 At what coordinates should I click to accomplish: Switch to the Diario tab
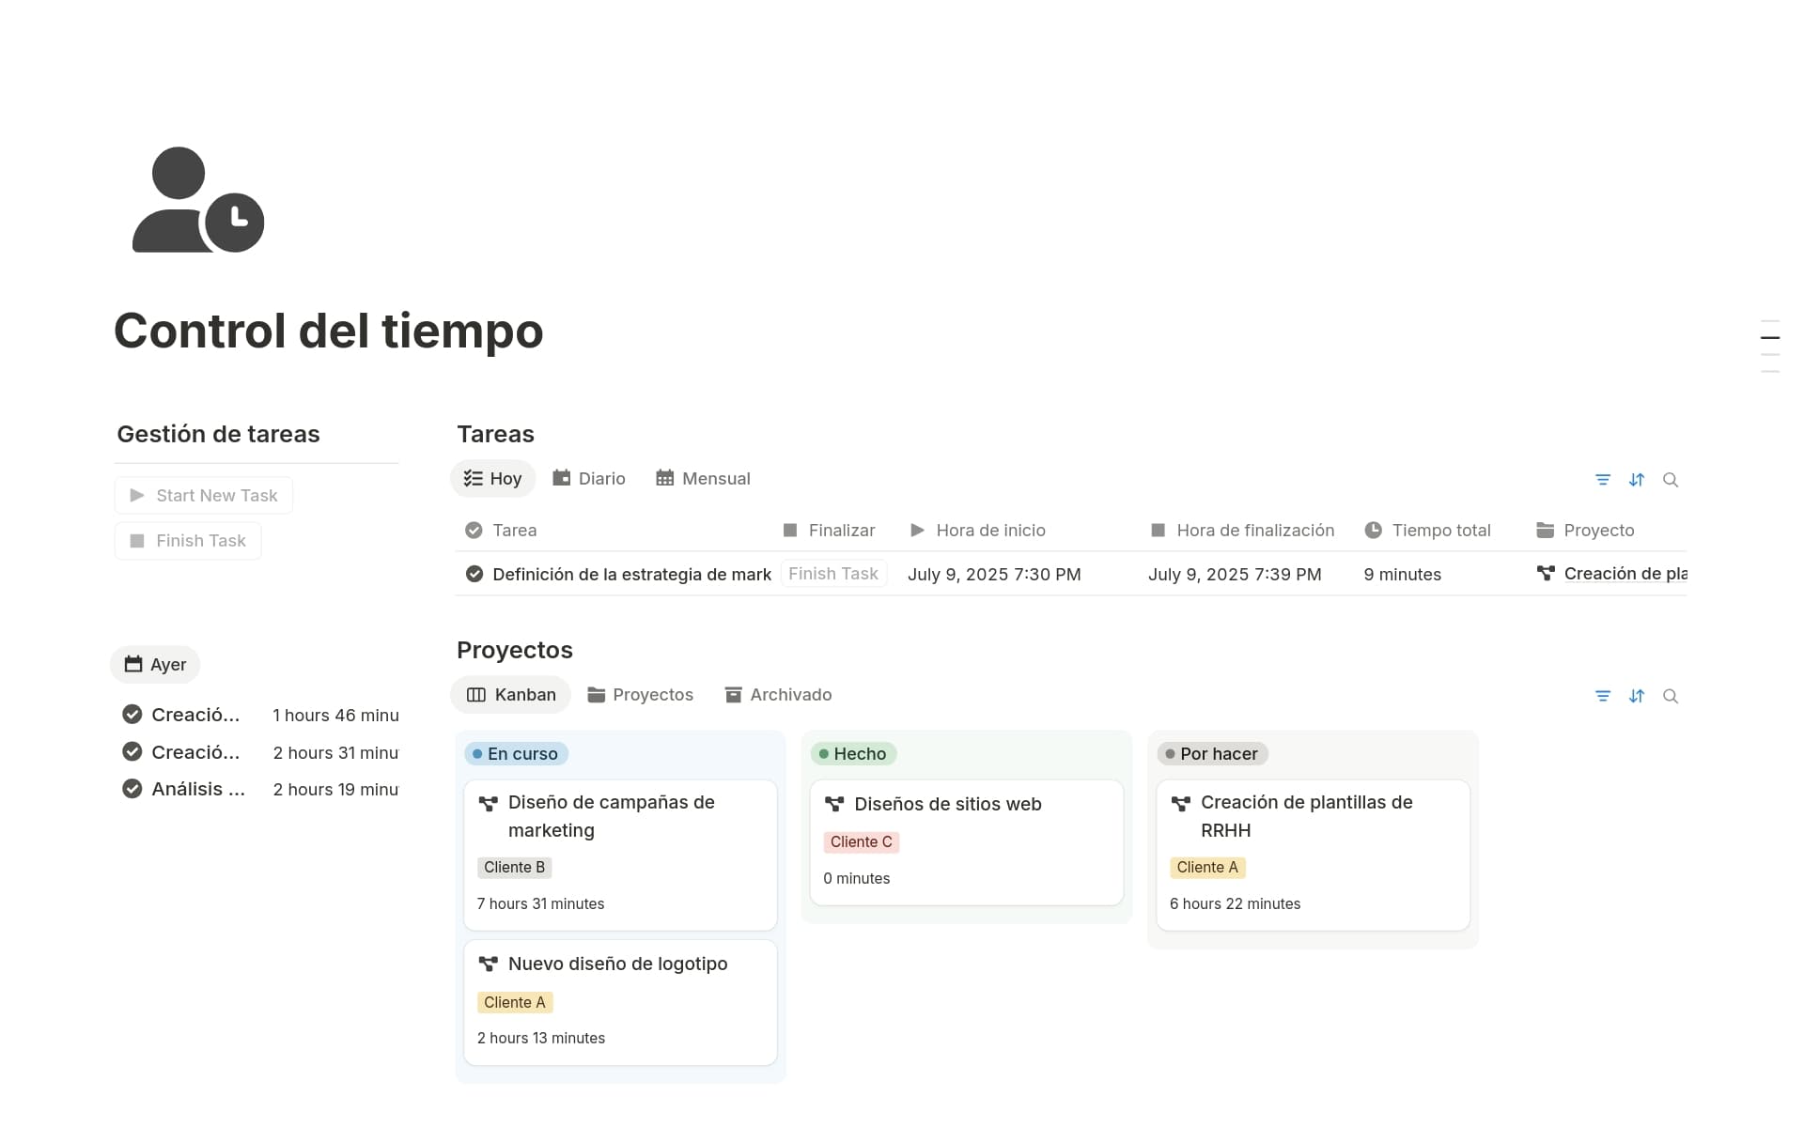click(589, 479)
